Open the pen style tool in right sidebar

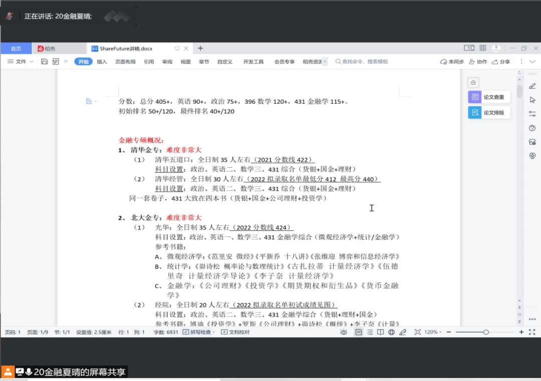[x=532, y=86]
